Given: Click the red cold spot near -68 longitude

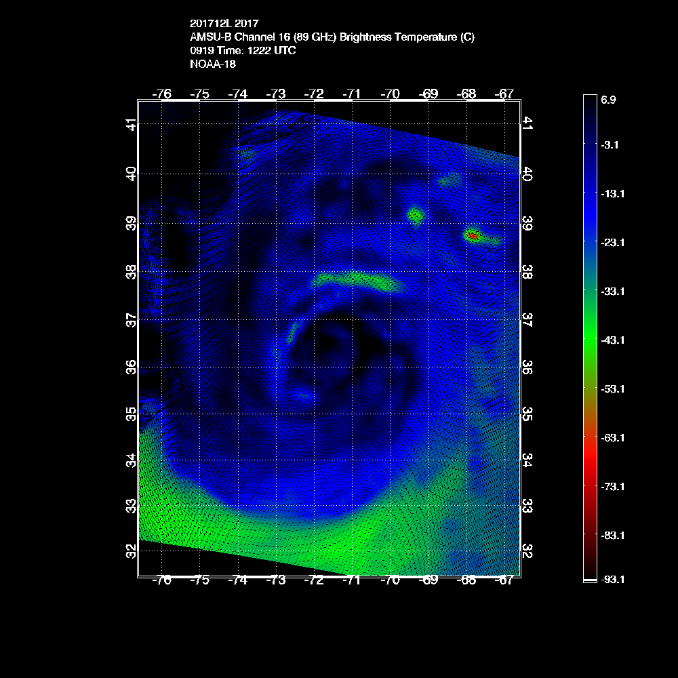Looking at the screenshot, I should point(473,236).
